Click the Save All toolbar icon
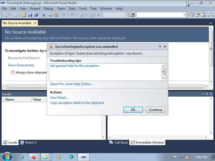Viewport: 215px width, 161px height. [36, 15]
